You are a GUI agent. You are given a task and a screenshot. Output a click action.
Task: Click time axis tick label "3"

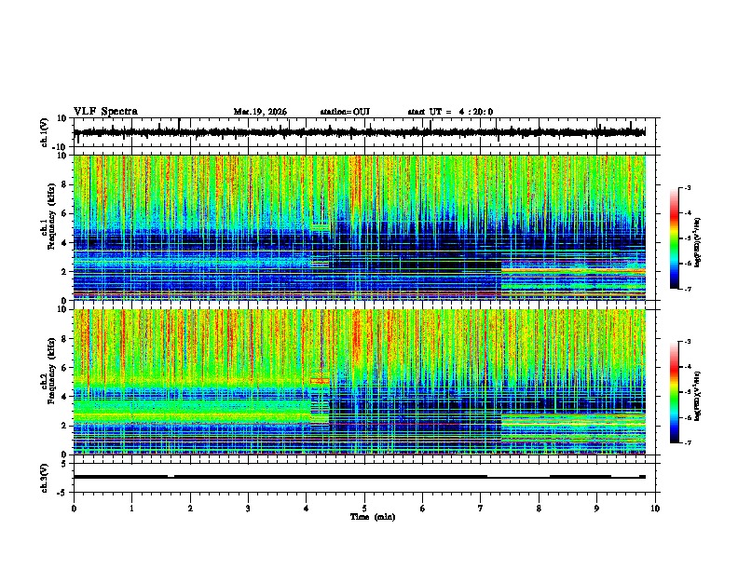point(248,509)
